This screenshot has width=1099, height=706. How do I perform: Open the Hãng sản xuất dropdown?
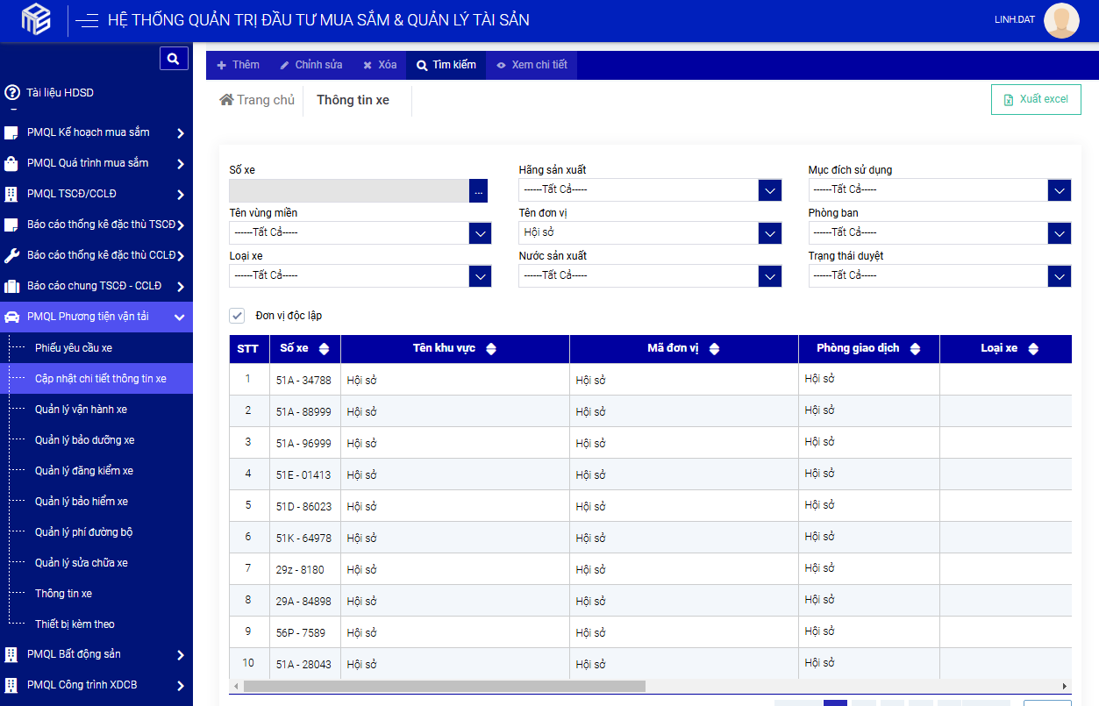(769, 190)
